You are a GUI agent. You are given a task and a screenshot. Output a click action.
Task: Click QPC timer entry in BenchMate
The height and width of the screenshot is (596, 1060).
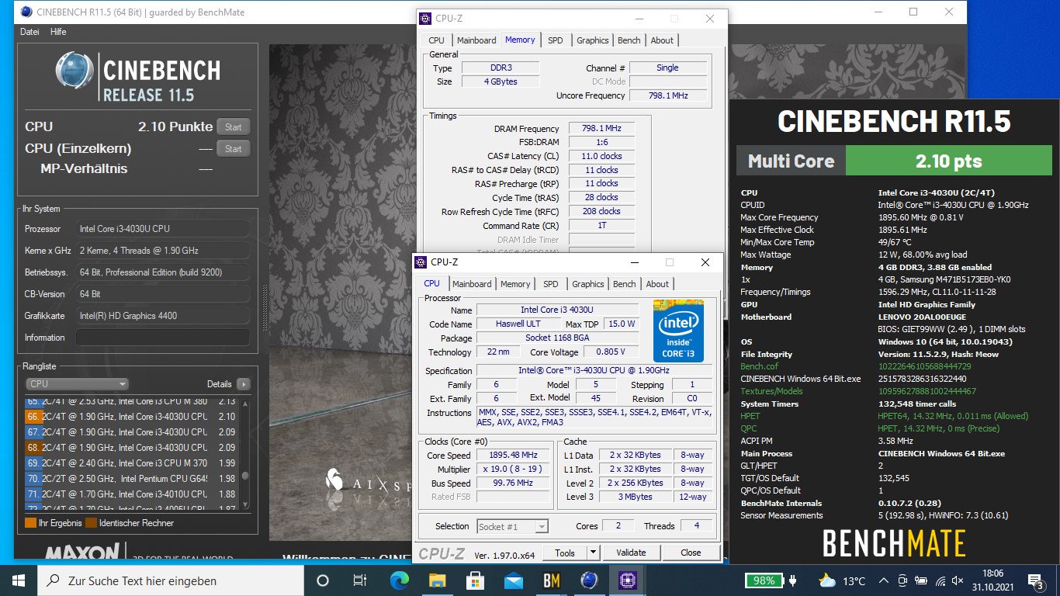[749, 428]
